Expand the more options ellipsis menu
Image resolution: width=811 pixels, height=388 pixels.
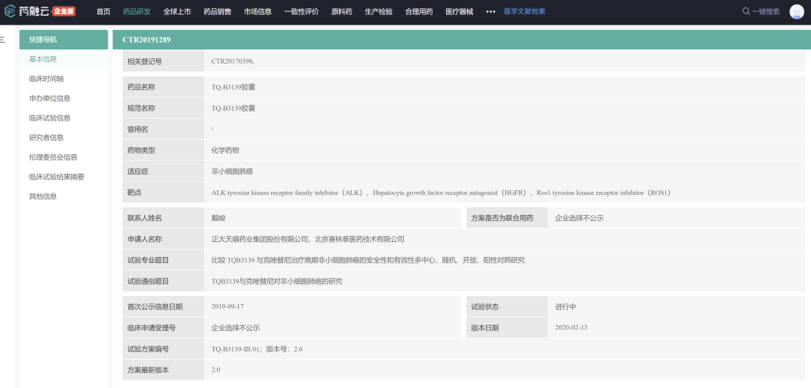click(x=490, y=11)
